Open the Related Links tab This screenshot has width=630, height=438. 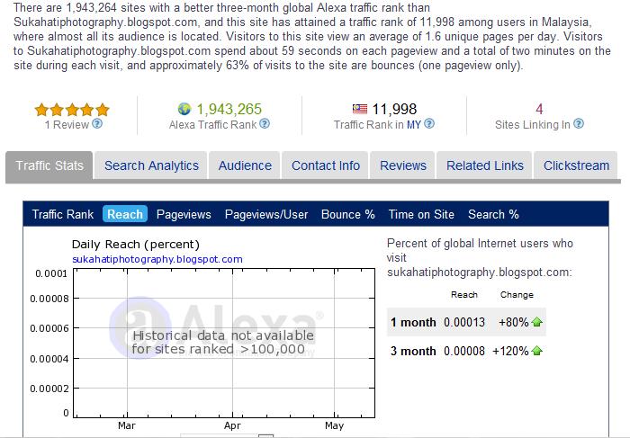485,165
